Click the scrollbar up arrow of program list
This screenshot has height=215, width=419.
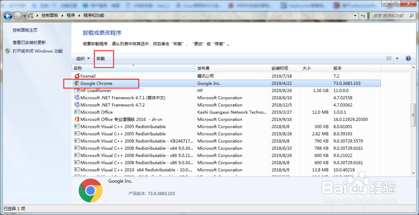click(414, 67)
